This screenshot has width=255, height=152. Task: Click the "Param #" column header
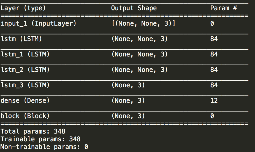pyautogui.click(x=224, y=8)
